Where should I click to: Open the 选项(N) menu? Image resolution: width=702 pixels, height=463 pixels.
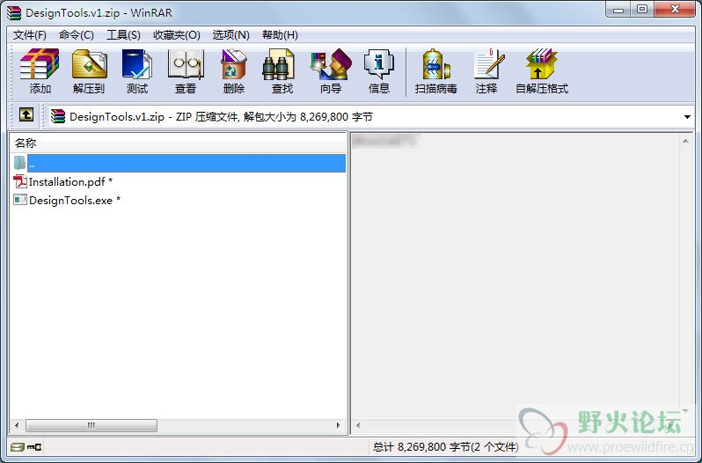pos(230,35)
